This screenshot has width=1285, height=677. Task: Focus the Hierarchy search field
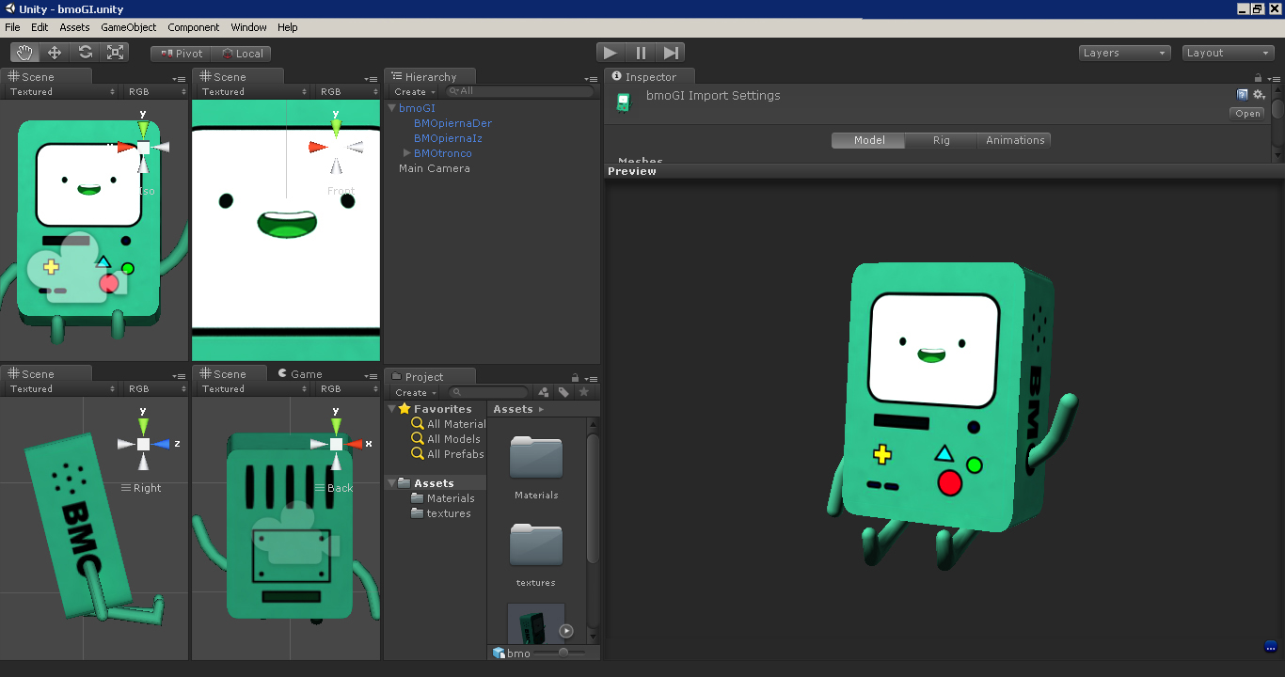[x=519, y=92]
